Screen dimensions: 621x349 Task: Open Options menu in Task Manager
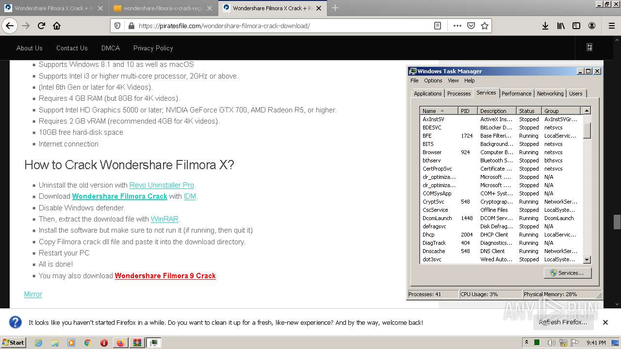tap(433, 80)
